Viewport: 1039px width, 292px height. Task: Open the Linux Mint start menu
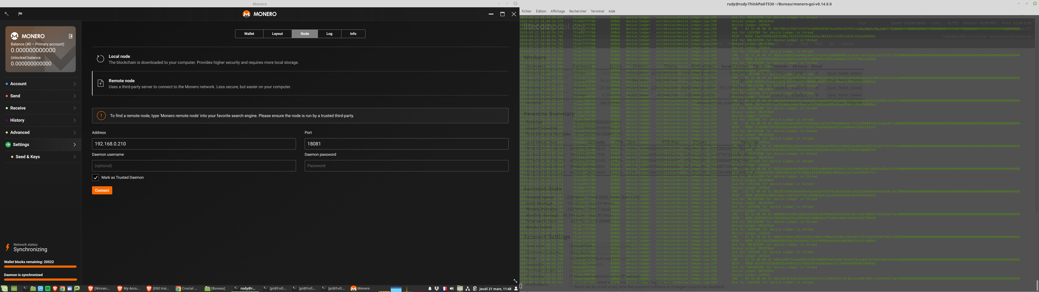[4, 288]
